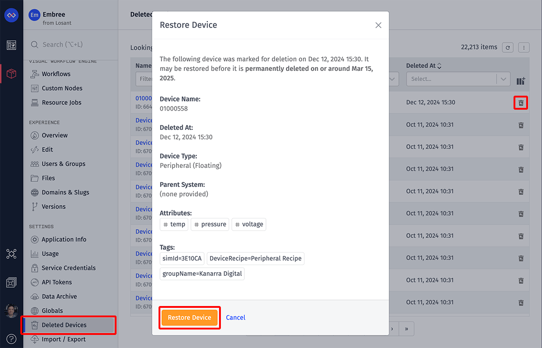The width and height of the screenshot is (542, 348).
Task: Open the Deleted At select dropdown
Action: point(458,79)
